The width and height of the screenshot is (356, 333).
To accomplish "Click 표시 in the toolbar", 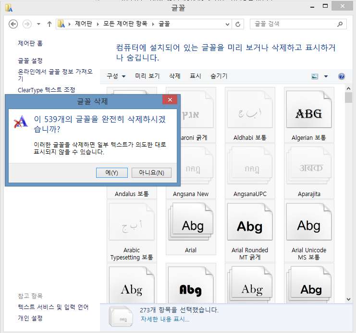I will coord(196,76).
